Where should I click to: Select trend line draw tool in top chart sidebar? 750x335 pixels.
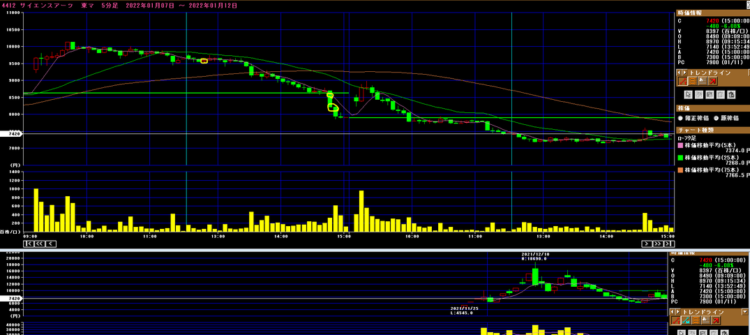click(682, 81)
